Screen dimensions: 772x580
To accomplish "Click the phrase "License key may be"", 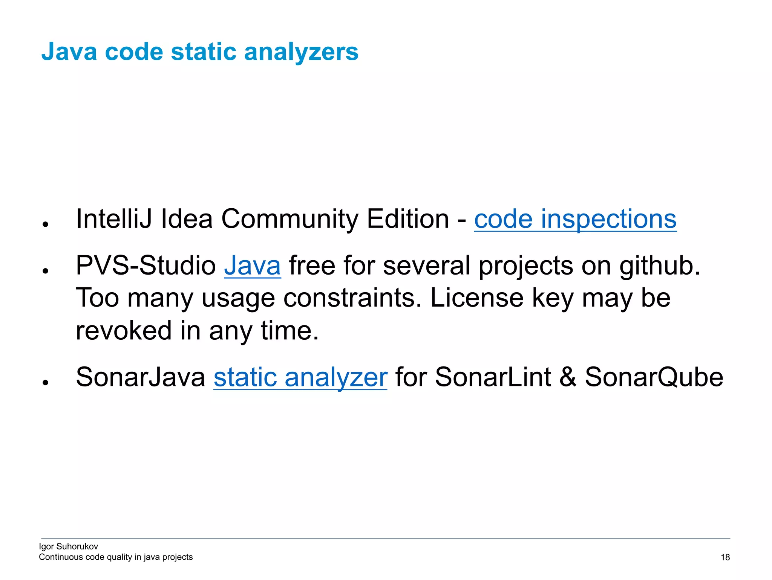I will pos(550,298).
